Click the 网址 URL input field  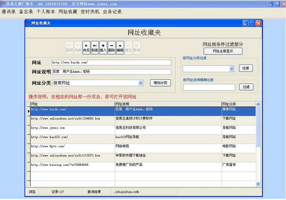pyautogui.click(x=112, y=63)
